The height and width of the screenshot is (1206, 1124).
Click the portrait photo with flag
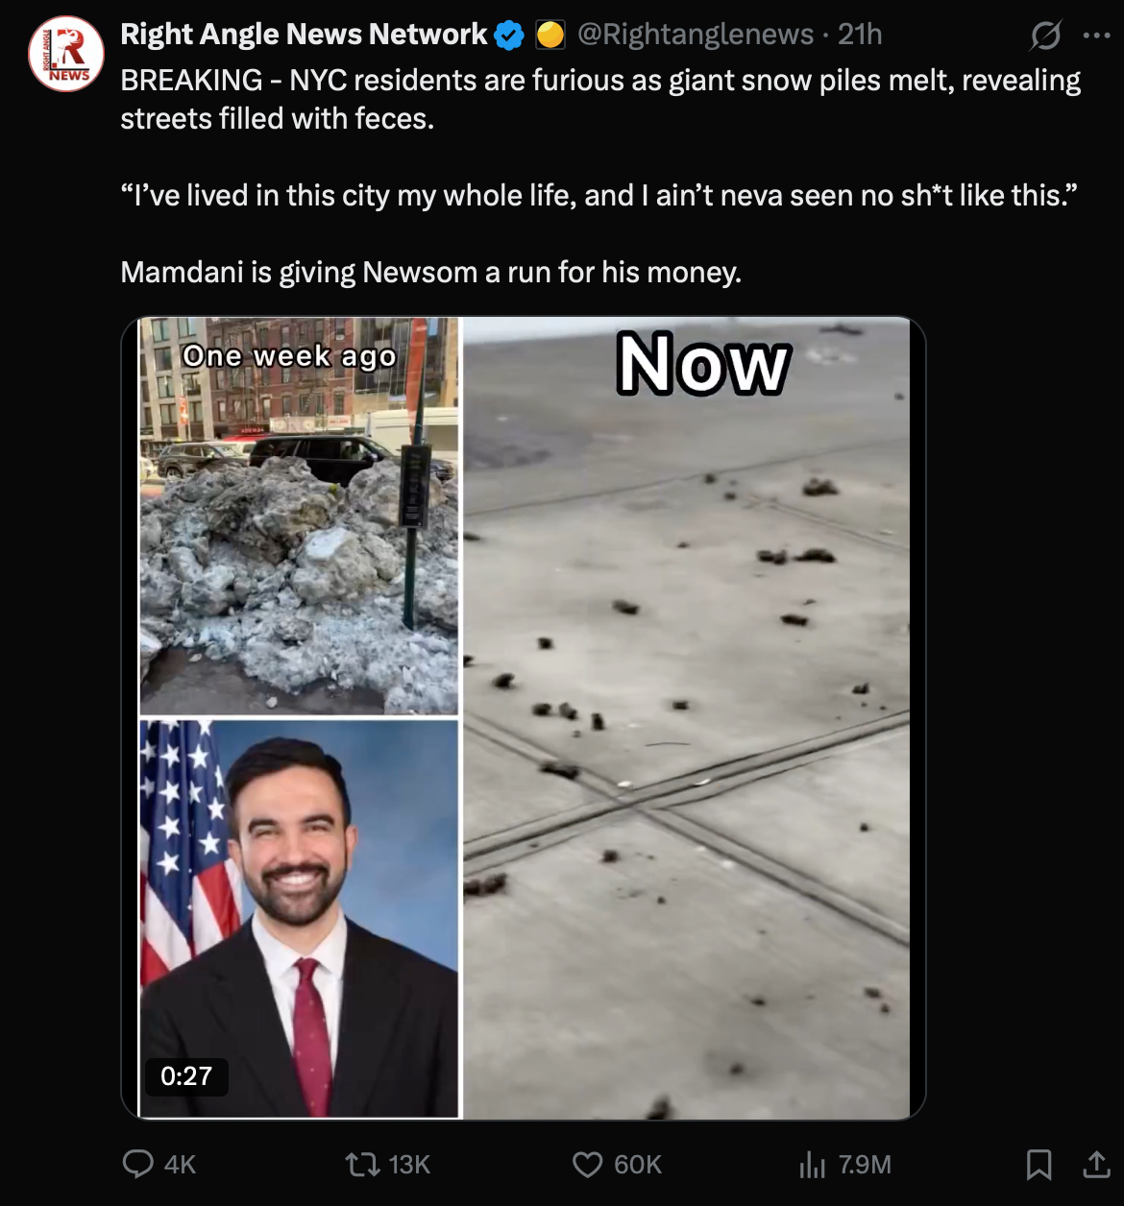point(299,918)
